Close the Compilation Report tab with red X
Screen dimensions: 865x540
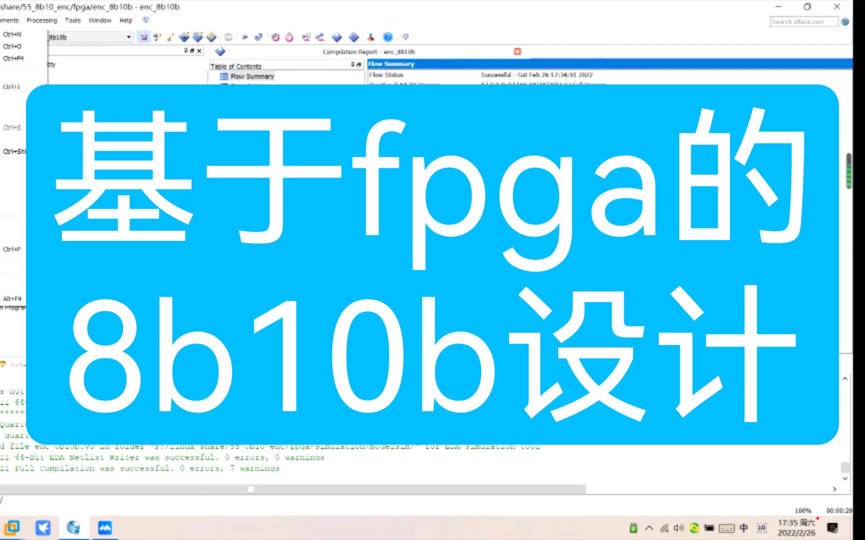tap(518, 51)
